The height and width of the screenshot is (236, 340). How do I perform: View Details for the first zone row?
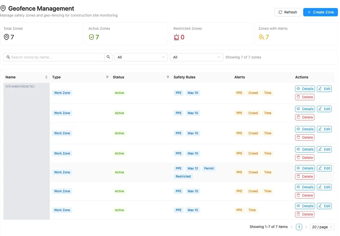(x=305, y=89)
